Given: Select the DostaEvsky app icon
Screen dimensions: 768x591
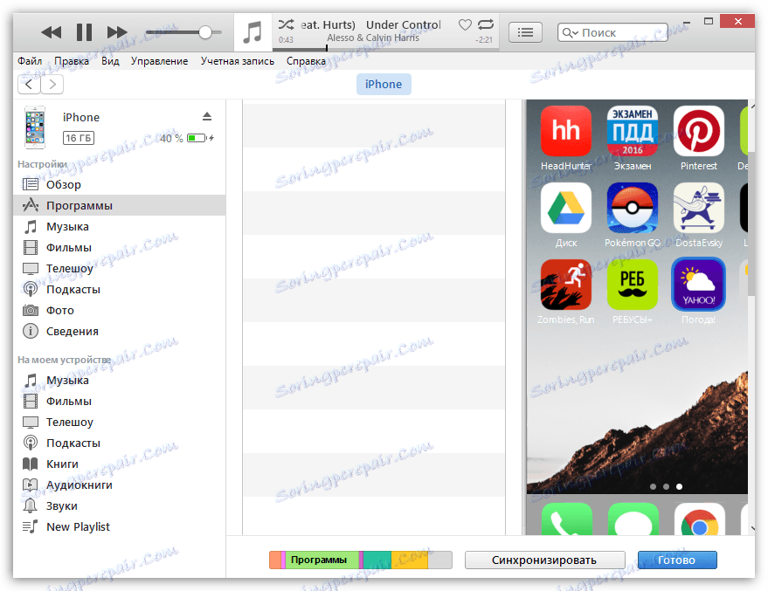Looking at the screenshot, I should coord(699,208).
